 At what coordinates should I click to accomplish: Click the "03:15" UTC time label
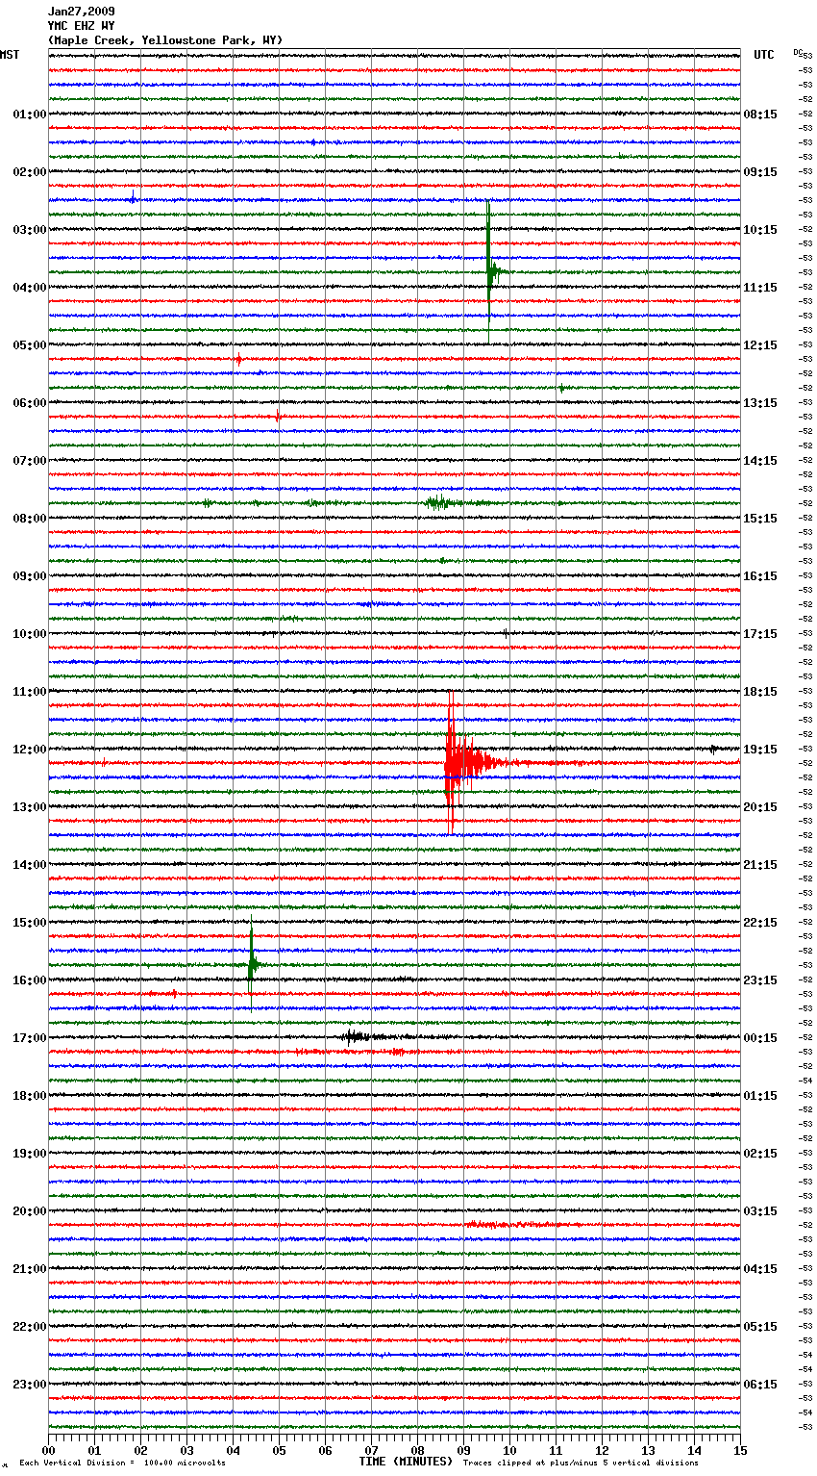(760, 1211)
